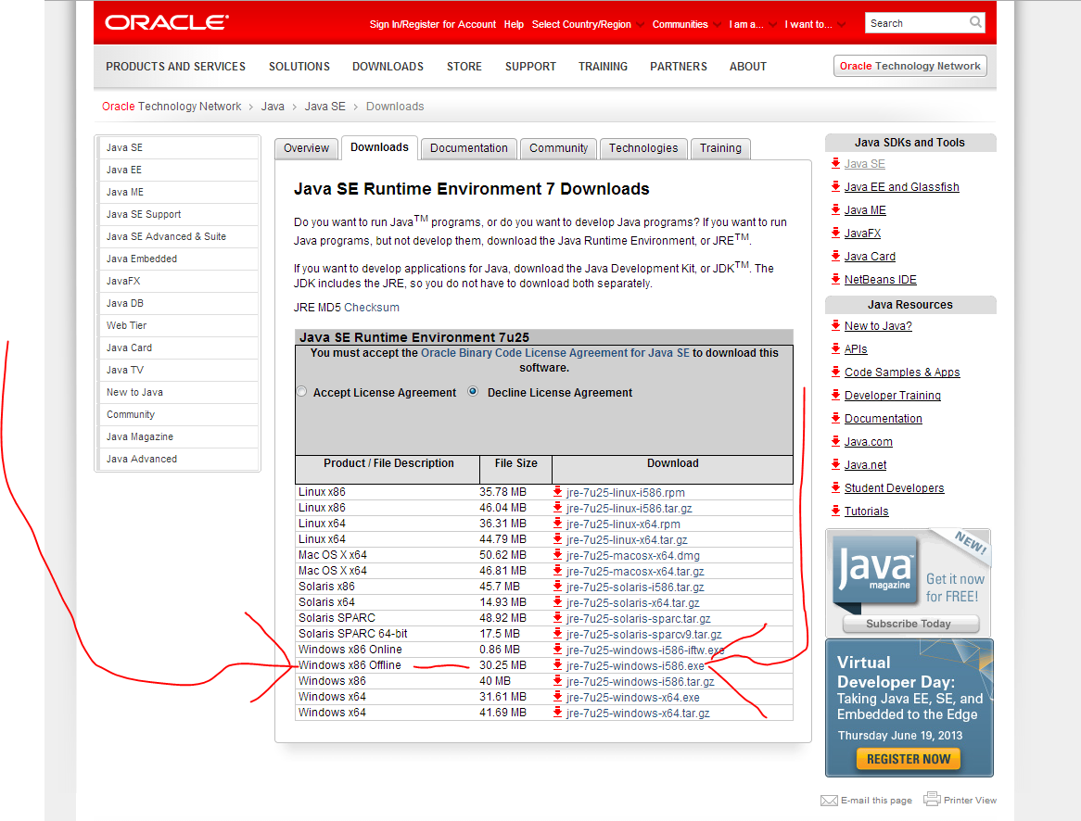Open Java Embedded in left sidebar
The height and width of the screenshot is (821, 1081).
(178, 259)
